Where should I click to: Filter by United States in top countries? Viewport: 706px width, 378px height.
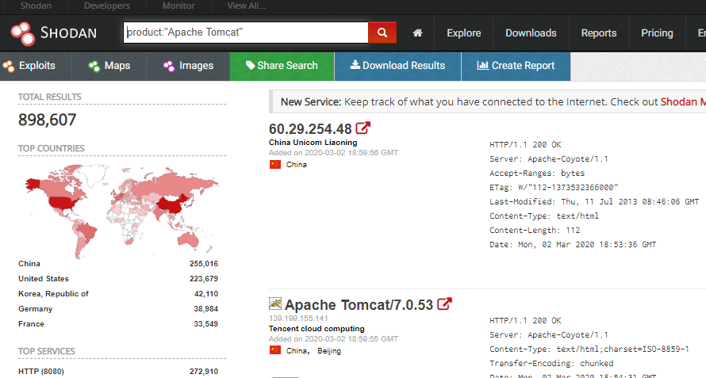[44, 279]
